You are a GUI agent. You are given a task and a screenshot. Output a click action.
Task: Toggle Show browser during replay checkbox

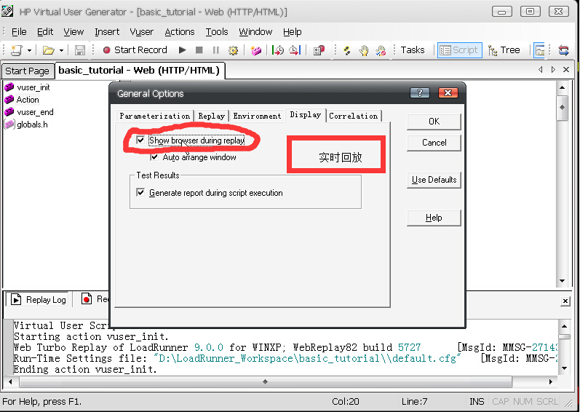(x=140, y=140)
